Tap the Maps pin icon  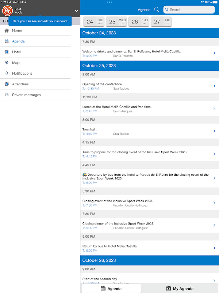[7, 63]
